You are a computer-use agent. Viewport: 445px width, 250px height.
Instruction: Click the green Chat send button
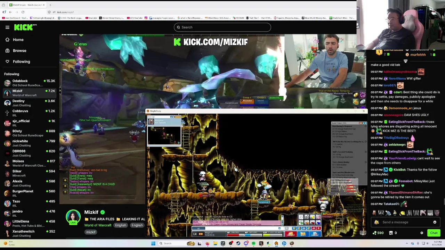(434, 233)
